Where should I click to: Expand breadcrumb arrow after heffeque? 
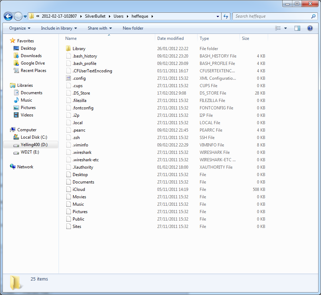(152, 16)
